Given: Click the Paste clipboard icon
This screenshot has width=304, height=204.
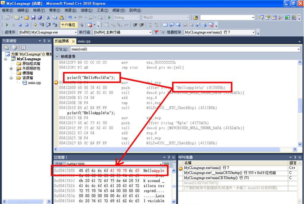Looking at the screenshot, I should (61, 18).
